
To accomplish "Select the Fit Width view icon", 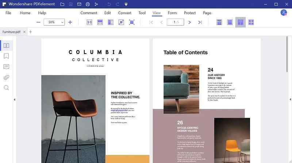I will (100, 22).
